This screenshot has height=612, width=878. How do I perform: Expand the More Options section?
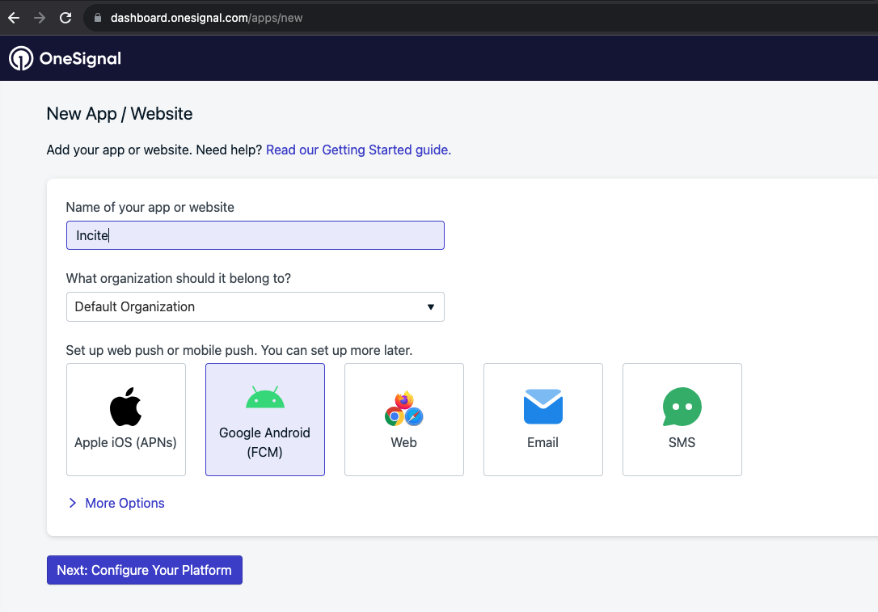125,503
